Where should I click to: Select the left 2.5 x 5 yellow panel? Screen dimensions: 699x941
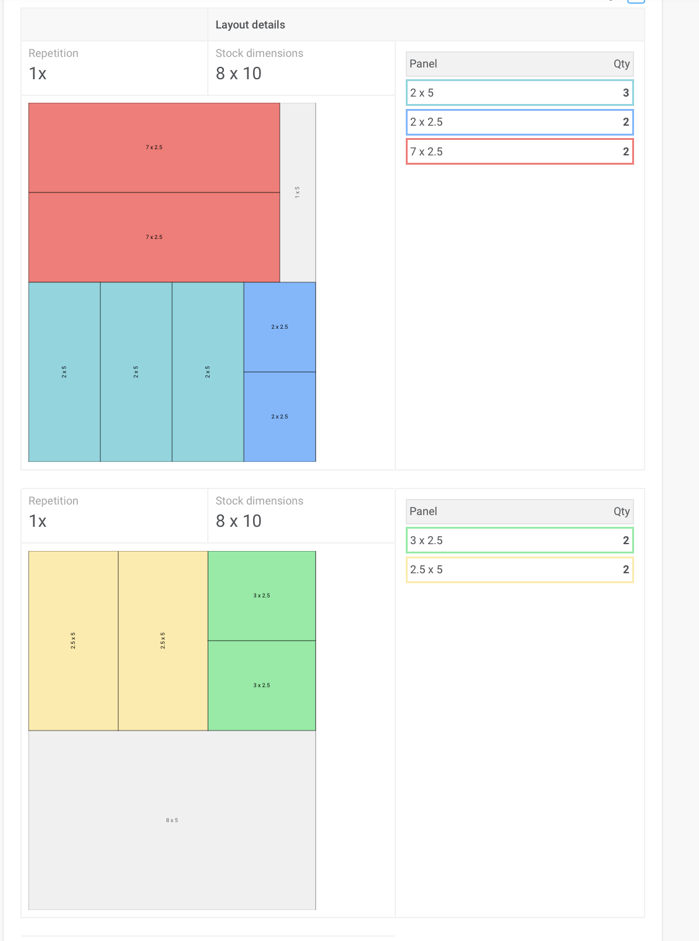[73, 640]
